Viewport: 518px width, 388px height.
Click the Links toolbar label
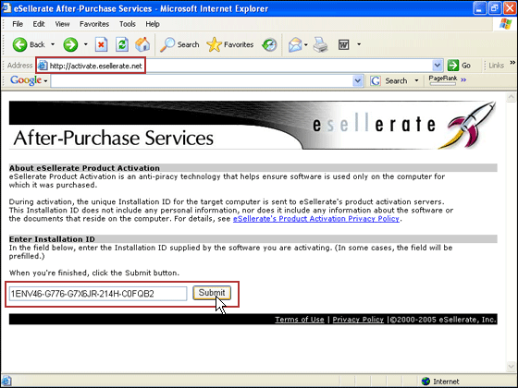[x=496, y=66]
